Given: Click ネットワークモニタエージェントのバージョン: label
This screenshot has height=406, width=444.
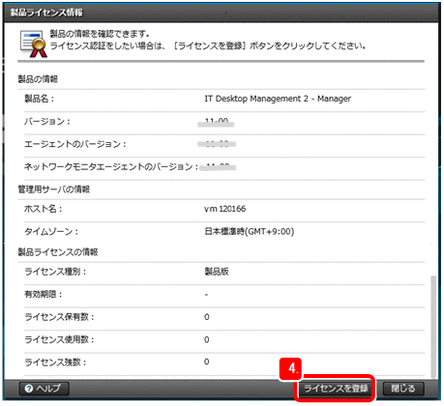Looking at the screenshot, I should [111, 166].
